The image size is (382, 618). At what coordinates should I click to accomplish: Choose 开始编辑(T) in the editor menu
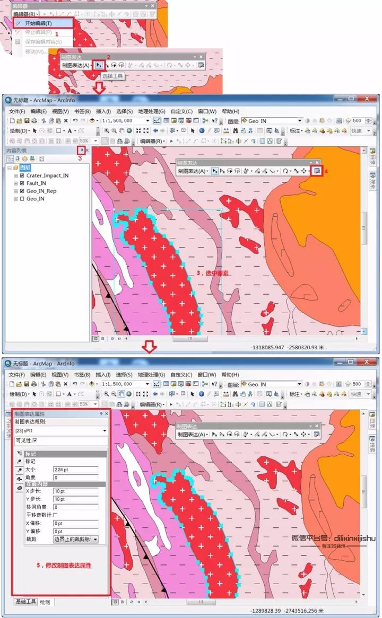pyautogui.click(x=43, y=23)
